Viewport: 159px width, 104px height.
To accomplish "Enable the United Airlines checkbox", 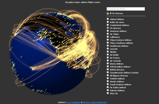I will pos(108,19).
